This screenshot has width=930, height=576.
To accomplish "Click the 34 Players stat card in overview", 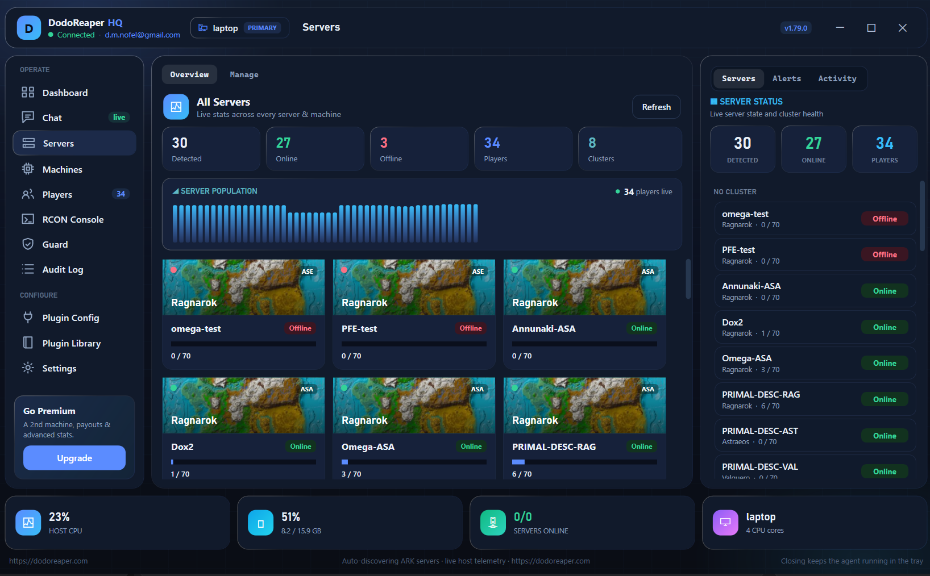I will click(x=523, y=149).
